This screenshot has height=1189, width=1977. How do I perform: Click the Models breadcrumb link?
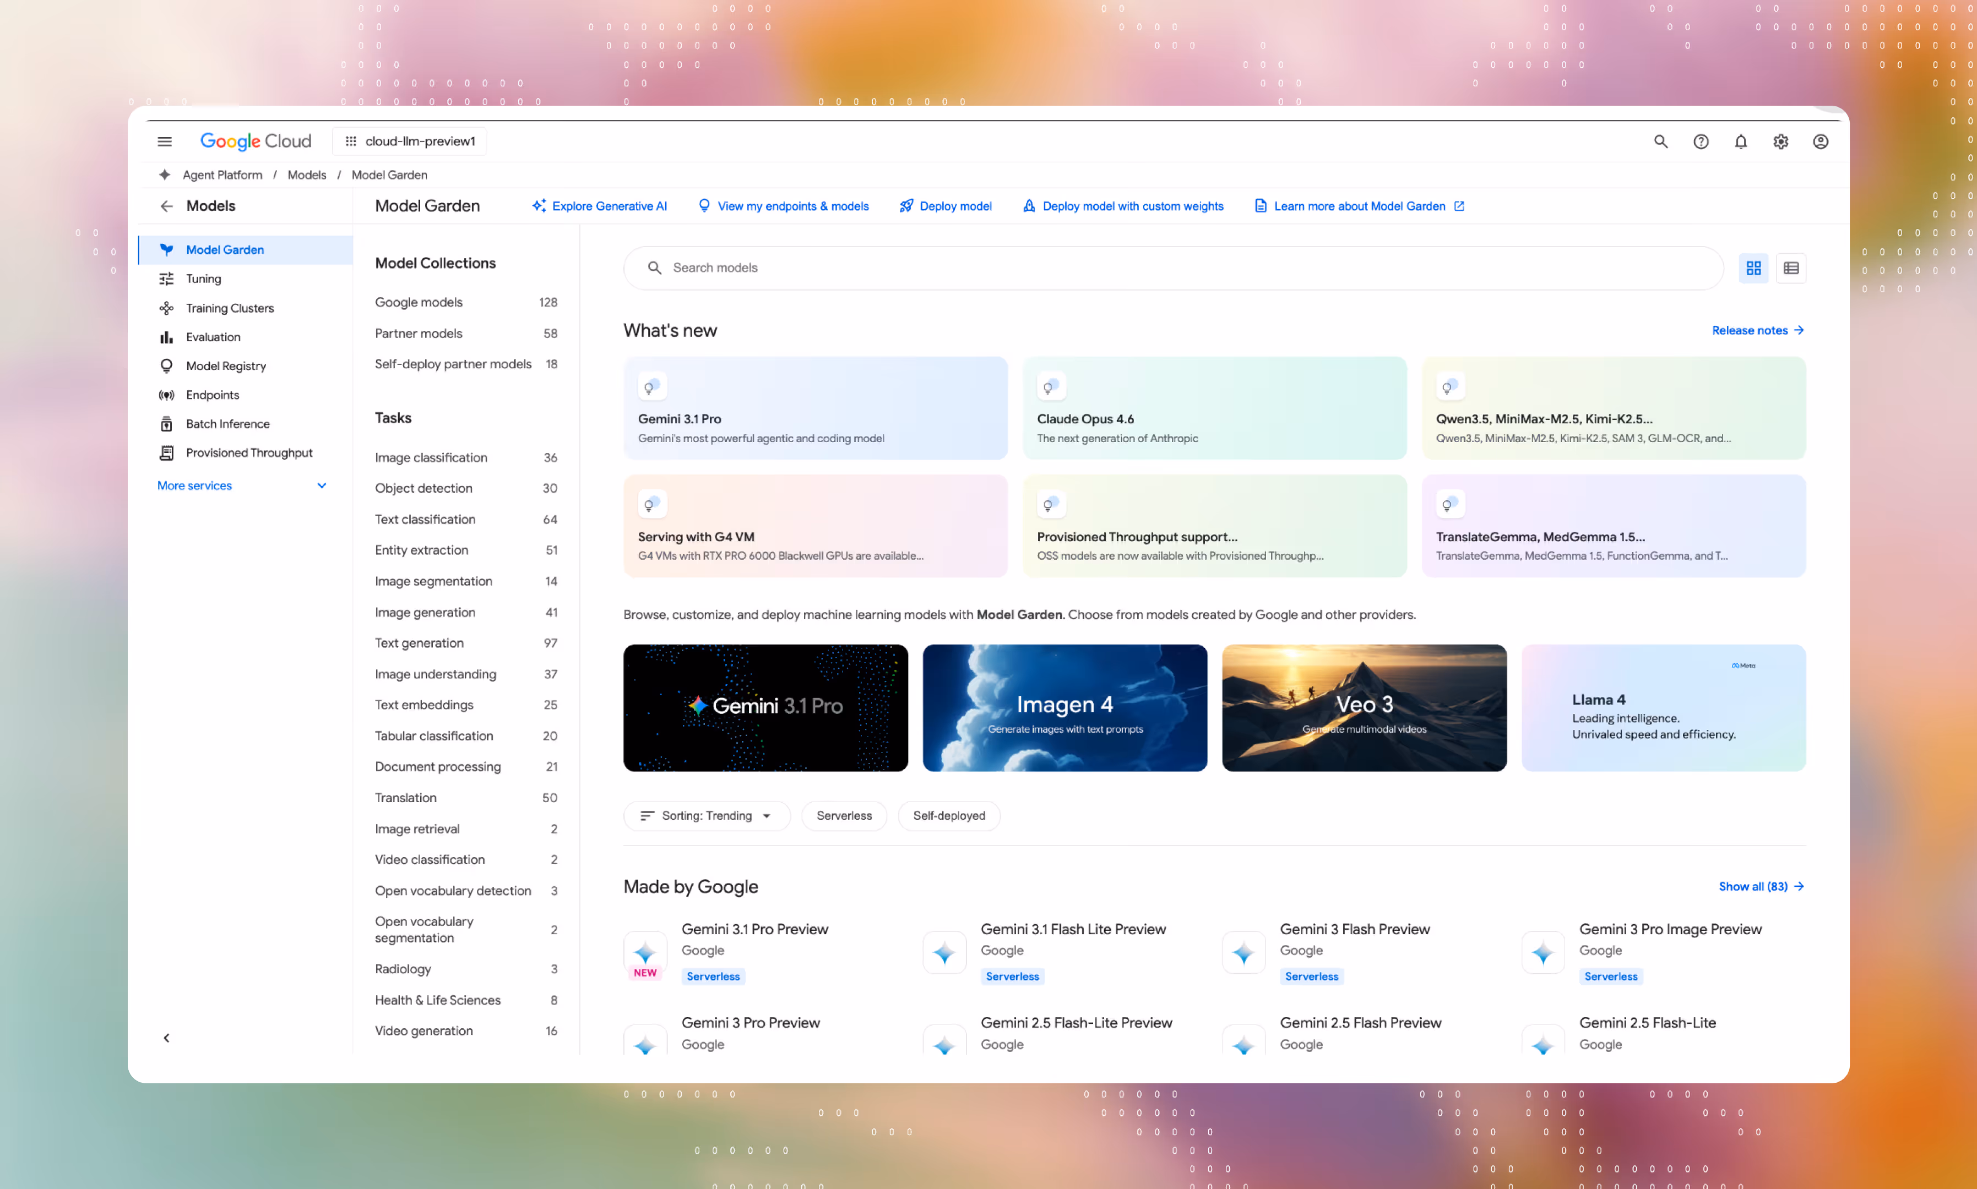coord(307,174)
